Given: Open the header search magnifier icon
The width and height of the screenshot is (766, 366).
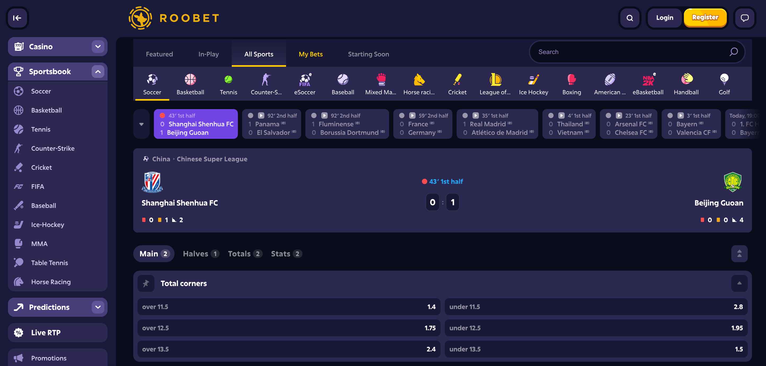Looking at the screenshot, I should [x=630, y=18].
